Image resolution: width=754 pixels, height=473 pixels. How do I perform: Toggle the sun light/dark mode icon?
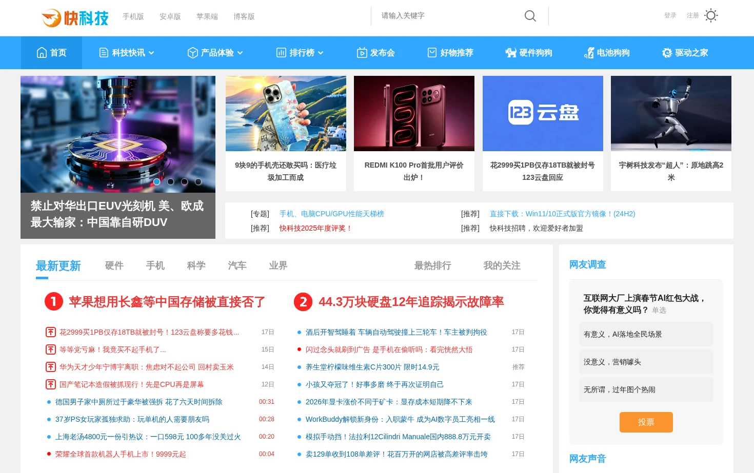711,15
